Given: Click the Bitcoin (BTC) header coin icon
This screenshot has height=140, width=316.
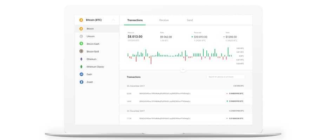Looking at the screenshot, I should click(81, 20).
